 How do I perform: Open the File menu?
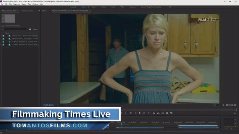(2, 4)
